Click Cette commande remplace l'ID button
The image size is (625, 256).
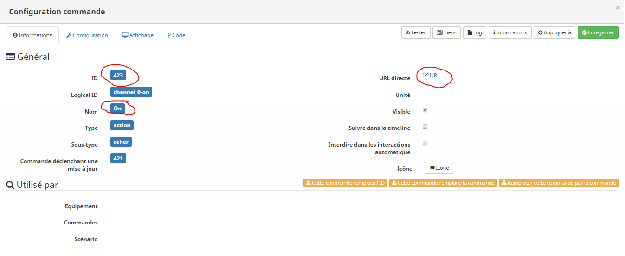[x=345, y=183]
